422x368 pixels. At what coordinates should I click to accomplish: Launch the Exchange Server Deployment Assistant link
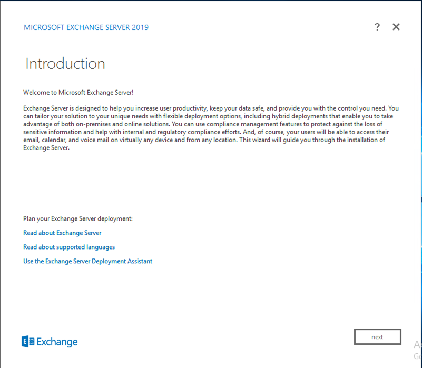88,261
